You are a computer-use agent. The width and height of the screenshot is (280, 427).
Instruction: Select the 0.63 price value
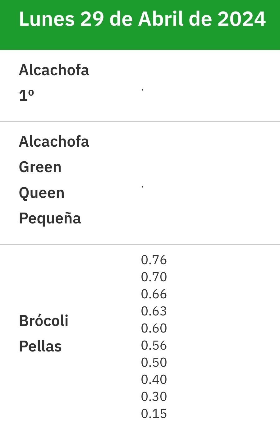click(154, 311)
